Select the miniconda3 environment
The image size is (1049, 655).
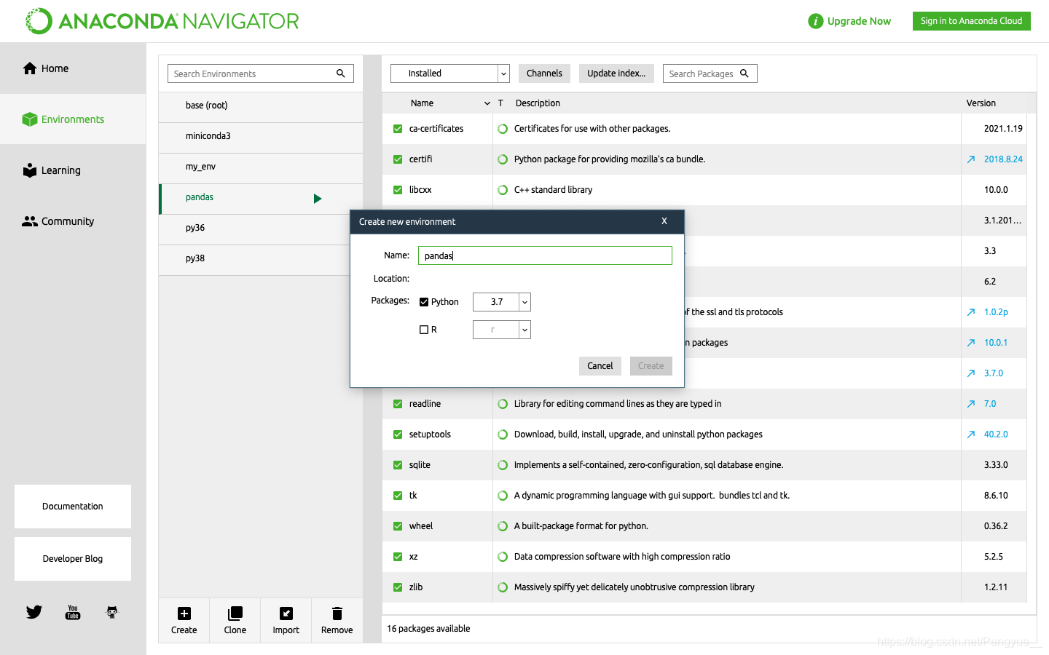tap(261, 136)
